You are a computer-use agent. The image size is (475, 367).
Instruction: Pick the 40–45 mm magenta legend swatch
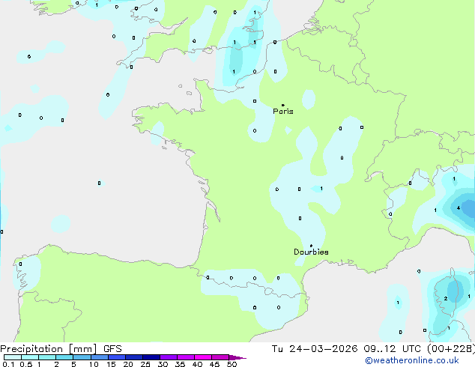[x=203, y=357]
